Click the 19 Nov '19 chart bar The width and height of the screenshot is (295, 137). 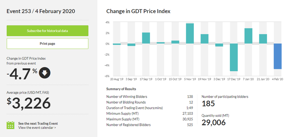click(x=204, y=39)
